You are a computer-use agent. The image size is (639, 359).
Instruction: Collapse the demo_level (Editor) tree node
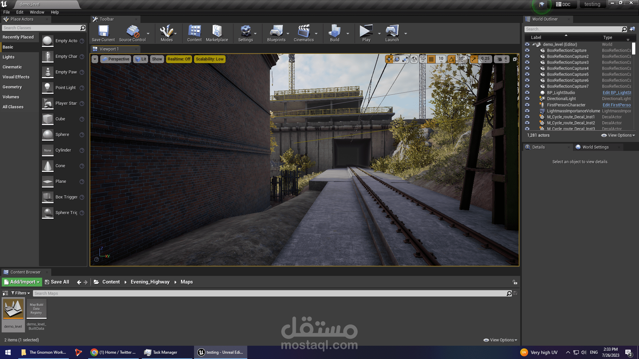pos(533,44)
